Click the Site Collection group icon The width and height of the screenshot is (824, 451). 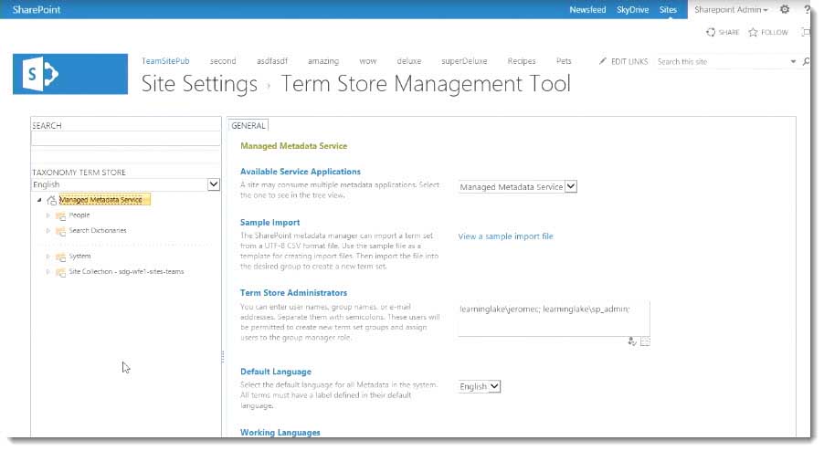point(60,272)
